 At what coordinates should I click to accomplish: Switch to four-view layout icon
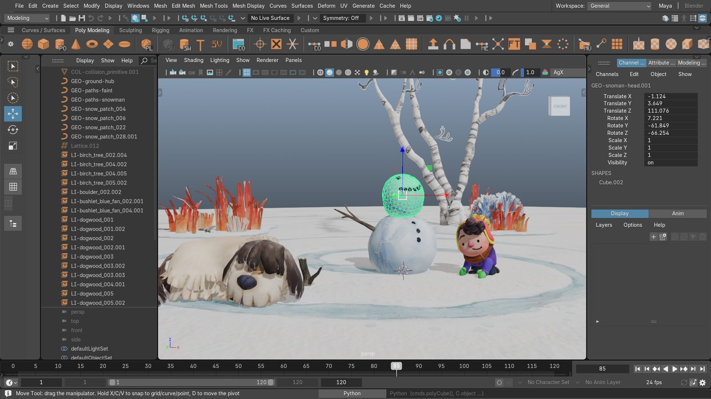coord(13,187)
